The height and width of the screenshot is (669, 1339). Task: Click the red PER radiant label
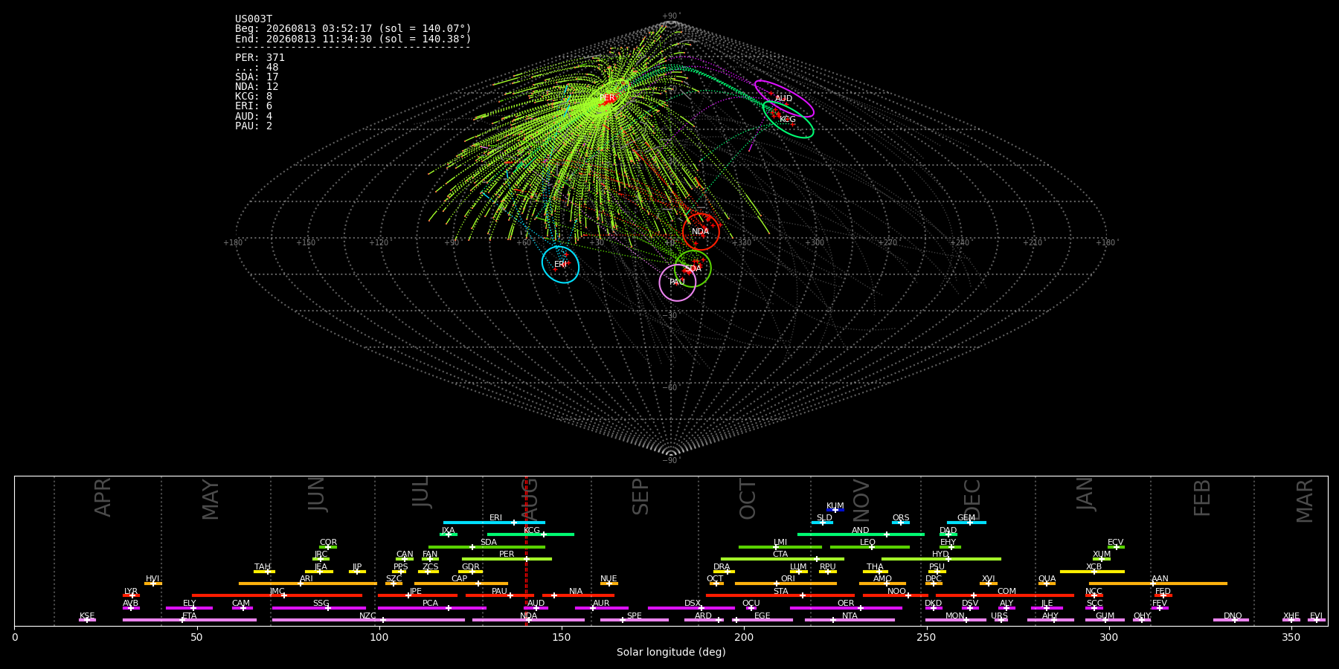coord(608,98)
